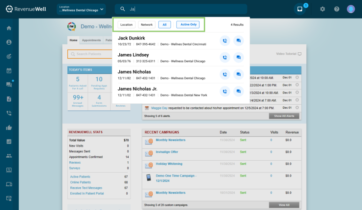Expand the Location dropdown Wellness Dental Chicago
362x210 pixels.
[81, 9]
